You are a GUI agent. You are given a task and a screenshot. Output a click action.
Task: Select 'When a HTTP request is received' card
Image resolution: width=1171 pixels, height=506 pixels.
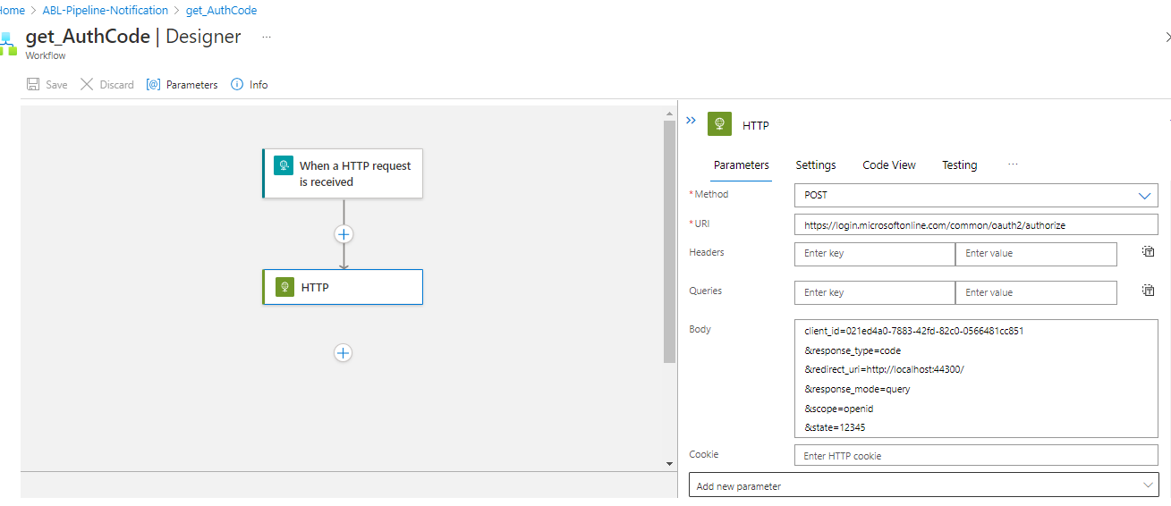pyautogui.click(x=343, y=173)
